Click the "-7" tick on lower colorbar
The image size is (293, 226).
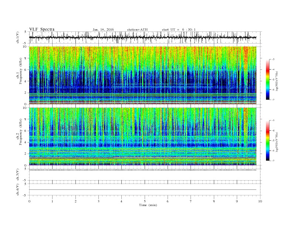pos(273,161)
